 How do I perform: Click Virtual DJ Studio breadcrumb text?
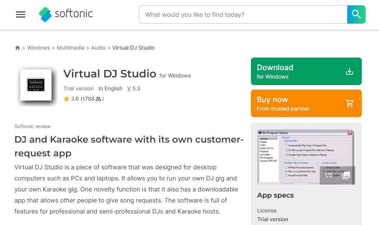click(x=133, y=48)
